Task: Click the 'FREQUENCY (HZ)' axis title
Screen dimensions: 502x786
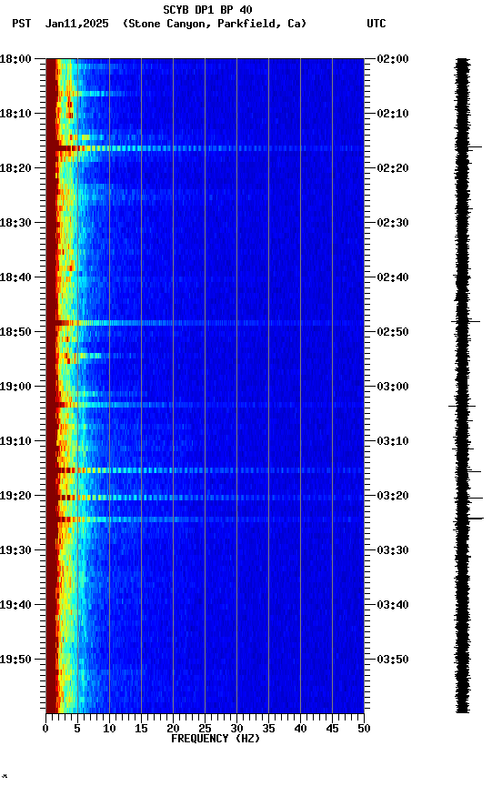Action: [216, 739]
